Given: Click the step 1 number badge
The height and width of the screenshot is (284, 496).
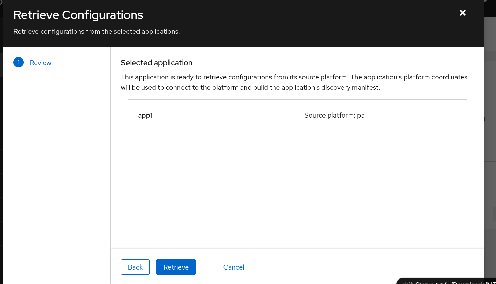Looking at the screenshot, I should pos(19,63).
